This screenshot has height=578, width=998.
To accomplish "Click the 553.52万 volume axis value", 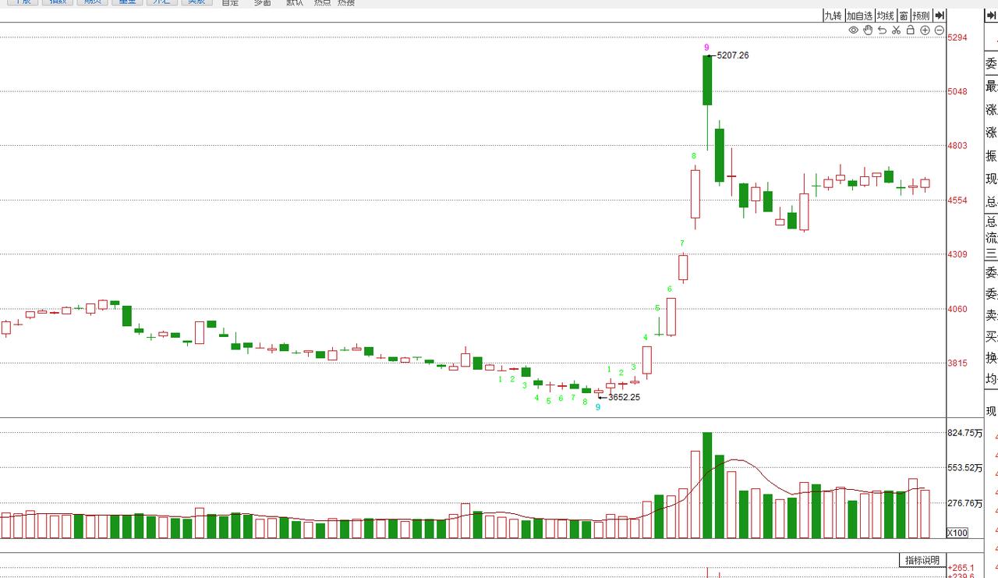I will tap(964, 468).
